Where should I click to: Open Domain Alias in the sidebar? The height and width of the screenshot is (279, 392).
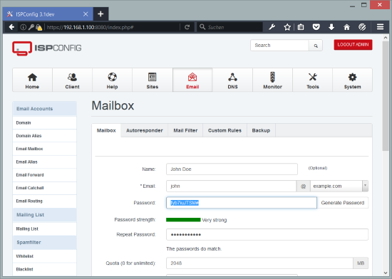(x=44, y=136)
